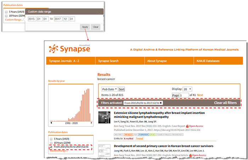This screenshot has height=160, width=248.
Task: Click Clear all filters
Action: pos(225,103)
